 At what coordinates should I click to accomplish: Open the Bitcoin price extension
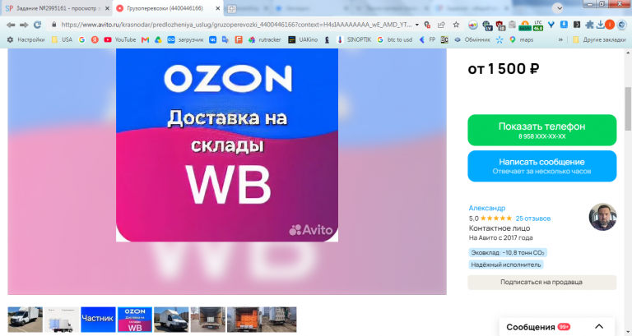(525, 25)
